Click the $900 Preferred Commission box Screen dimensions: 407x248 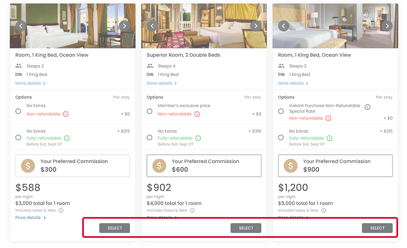click(x=335, y=165)
